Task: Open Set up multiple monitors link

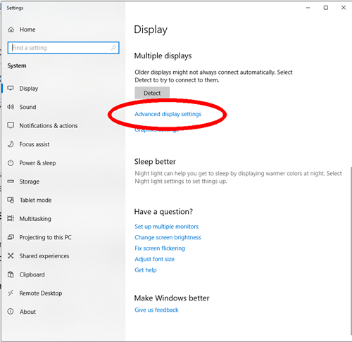Action: pyautogui.click(x=166, y=227)
